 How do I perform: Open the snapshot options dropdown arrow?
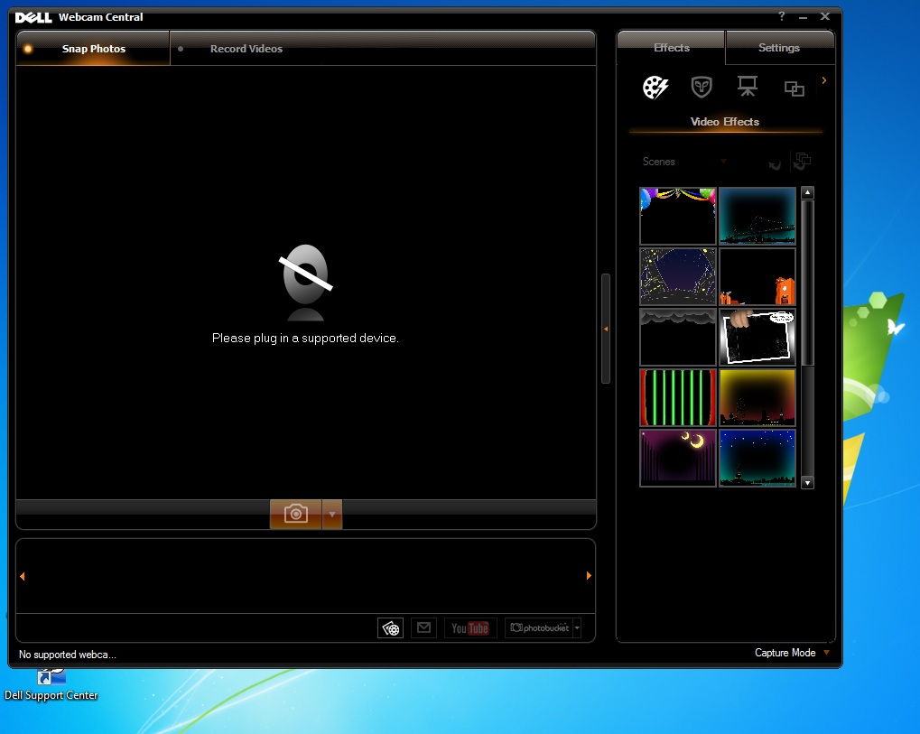(332, 514)
